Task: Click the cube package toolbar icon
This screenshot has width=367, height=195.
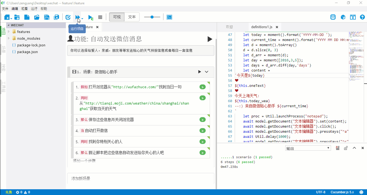Action: click(x=343, y=17)
